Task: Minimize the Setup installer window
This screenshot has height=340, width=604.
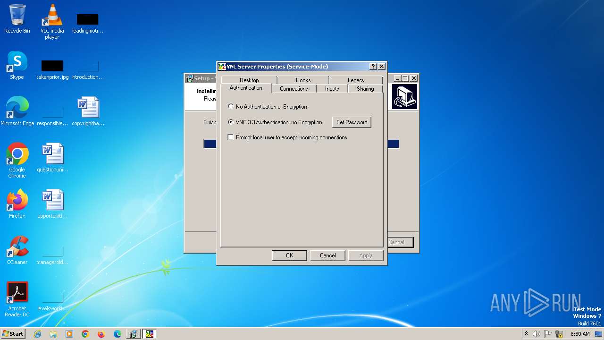Action: coord(397,78)
